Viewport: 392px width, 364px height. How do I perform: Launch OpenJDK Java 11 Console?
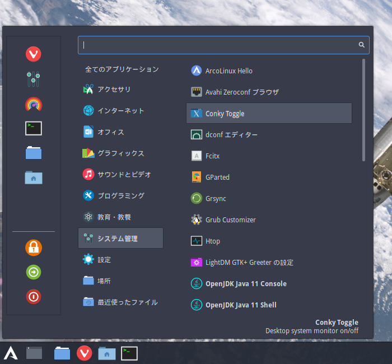[269, 283]
